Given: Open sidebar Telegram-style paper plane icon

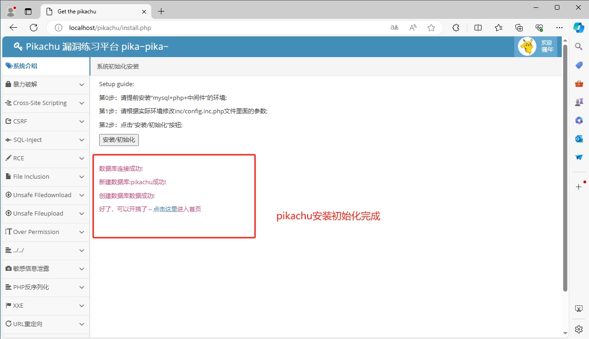Looking at the screenshot, I should tap(579, 157).
